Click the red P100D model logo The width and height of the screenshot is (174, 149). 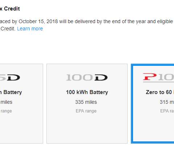click(158, 77)
